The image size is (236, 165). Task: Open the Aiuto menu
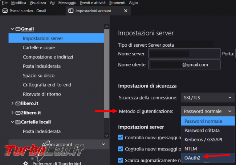133,3
